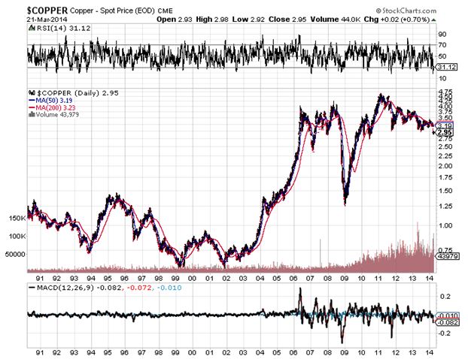Image resolution: width=468 pixels, height=359 pixels.
Task: Click the volume bars icon in legend
Action: click(x=32, y=114)
